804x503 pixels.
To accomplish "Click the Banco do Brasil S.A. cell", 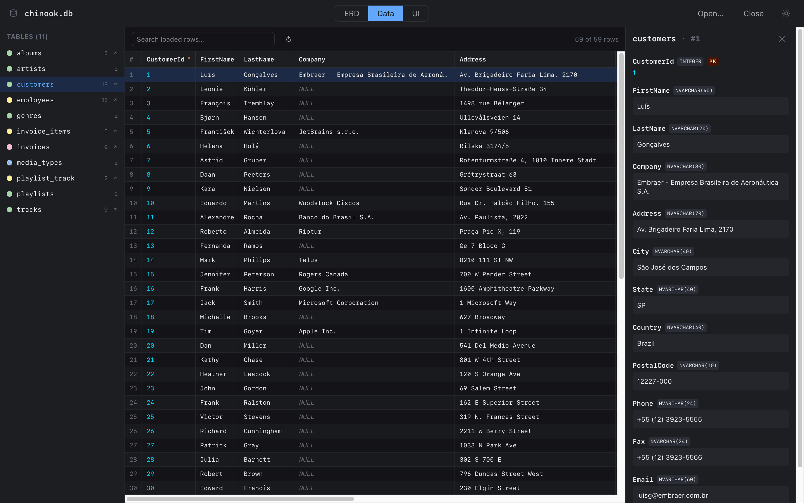I will 374,217.
